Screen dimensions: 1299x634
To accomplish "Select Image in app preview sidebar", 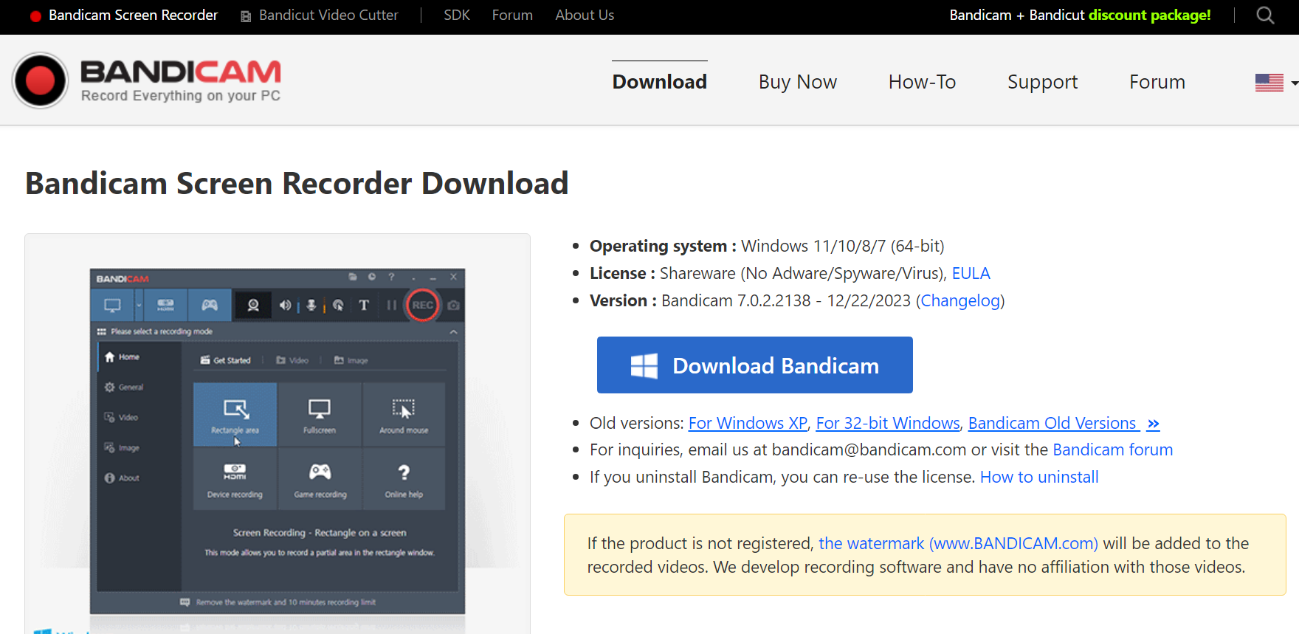I will [x=139, y=448].
